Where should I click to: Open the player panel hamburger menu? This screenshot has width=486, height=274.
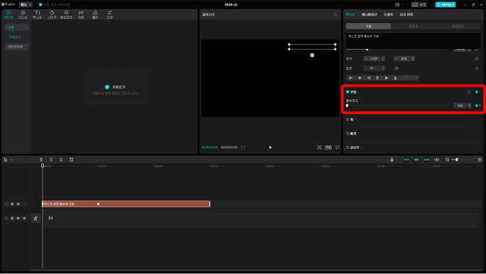coord(335,15)
